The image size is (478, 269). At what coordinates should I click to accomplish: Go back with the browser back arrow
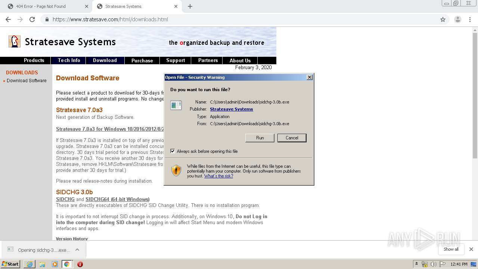[8, 19]
